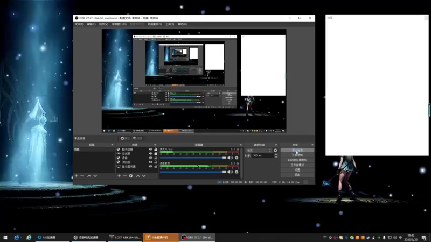
Task: Switch to OBS 27.2.1 in the taskbar
Action: click(x=197, y=237)
